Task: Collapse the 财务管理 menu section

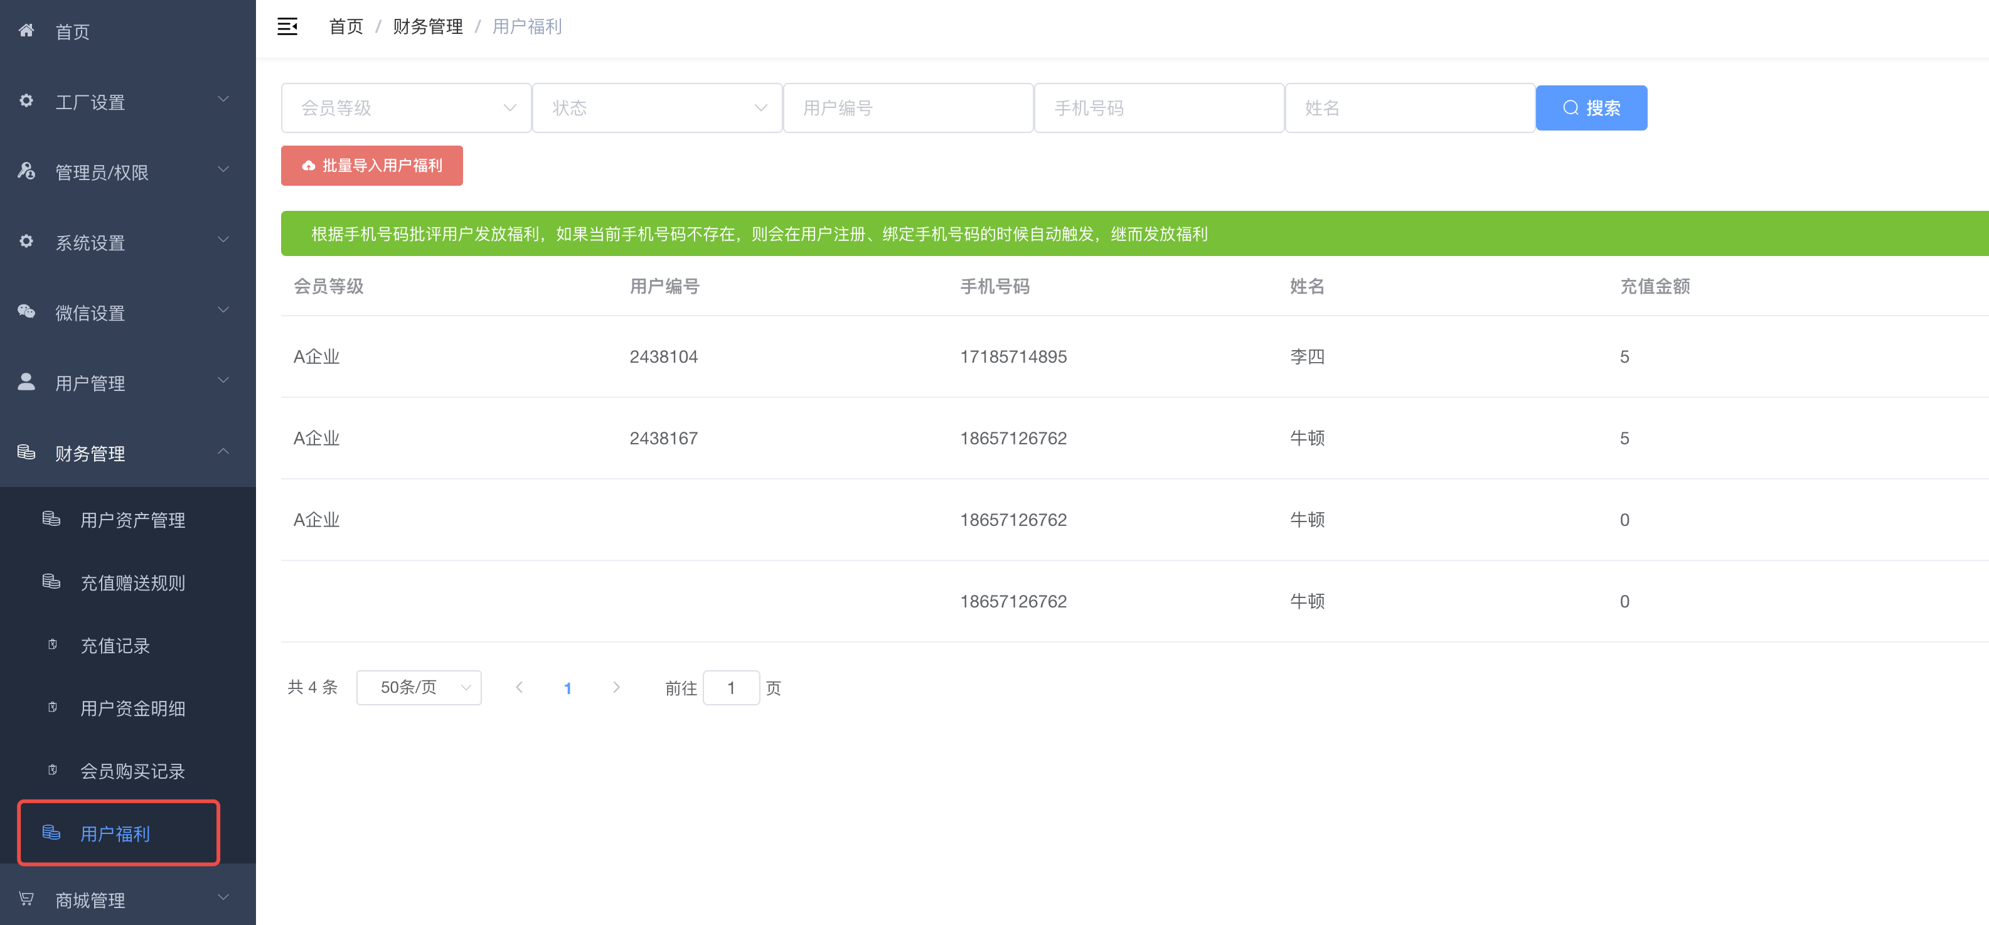Action: tap(127, 453)
